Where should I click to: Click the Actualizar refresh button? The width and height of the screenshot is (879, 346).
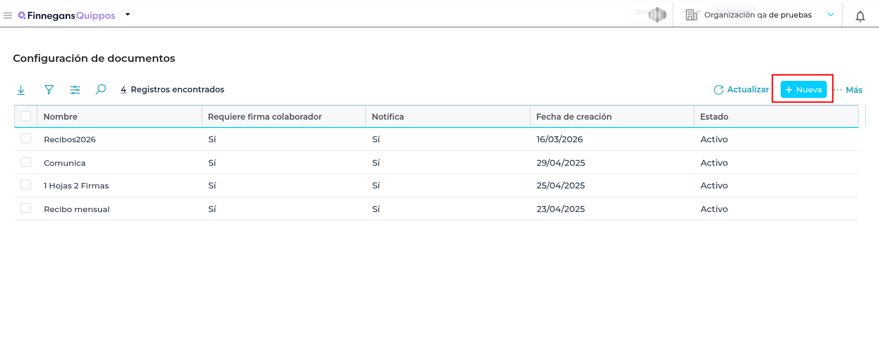click(741, 90)
